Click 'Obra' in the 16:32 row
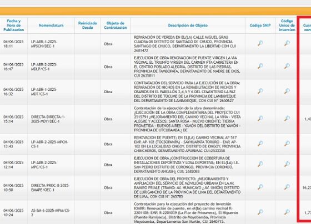Screen dimensions: 311x224 108,91
